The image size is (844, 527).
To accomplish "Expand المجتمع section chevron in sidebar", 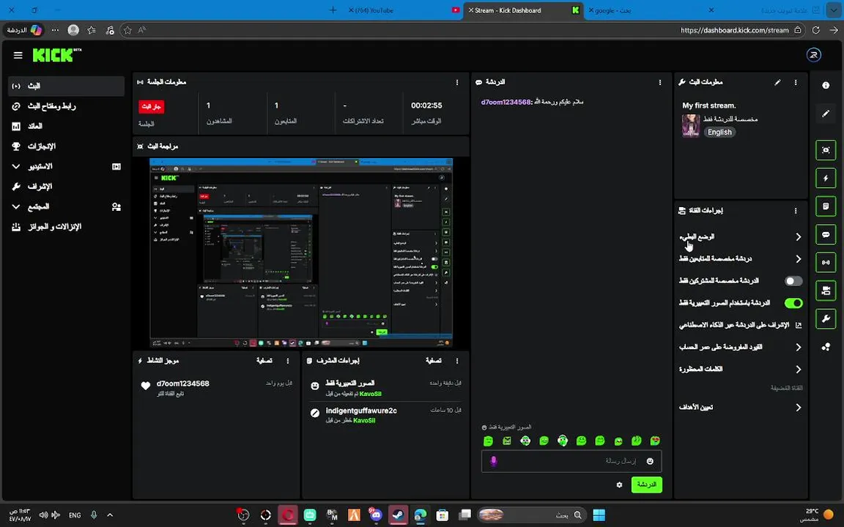I will coord(16,206).
